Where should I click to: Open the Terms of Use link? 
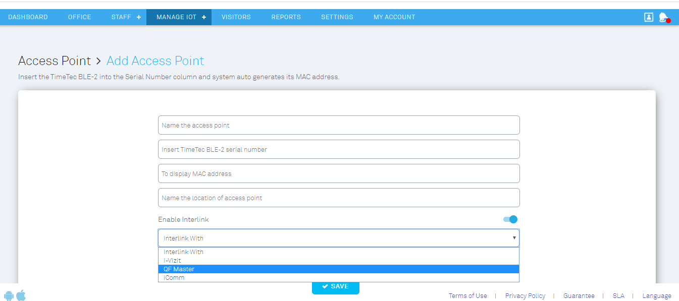(x=468, y=296)
